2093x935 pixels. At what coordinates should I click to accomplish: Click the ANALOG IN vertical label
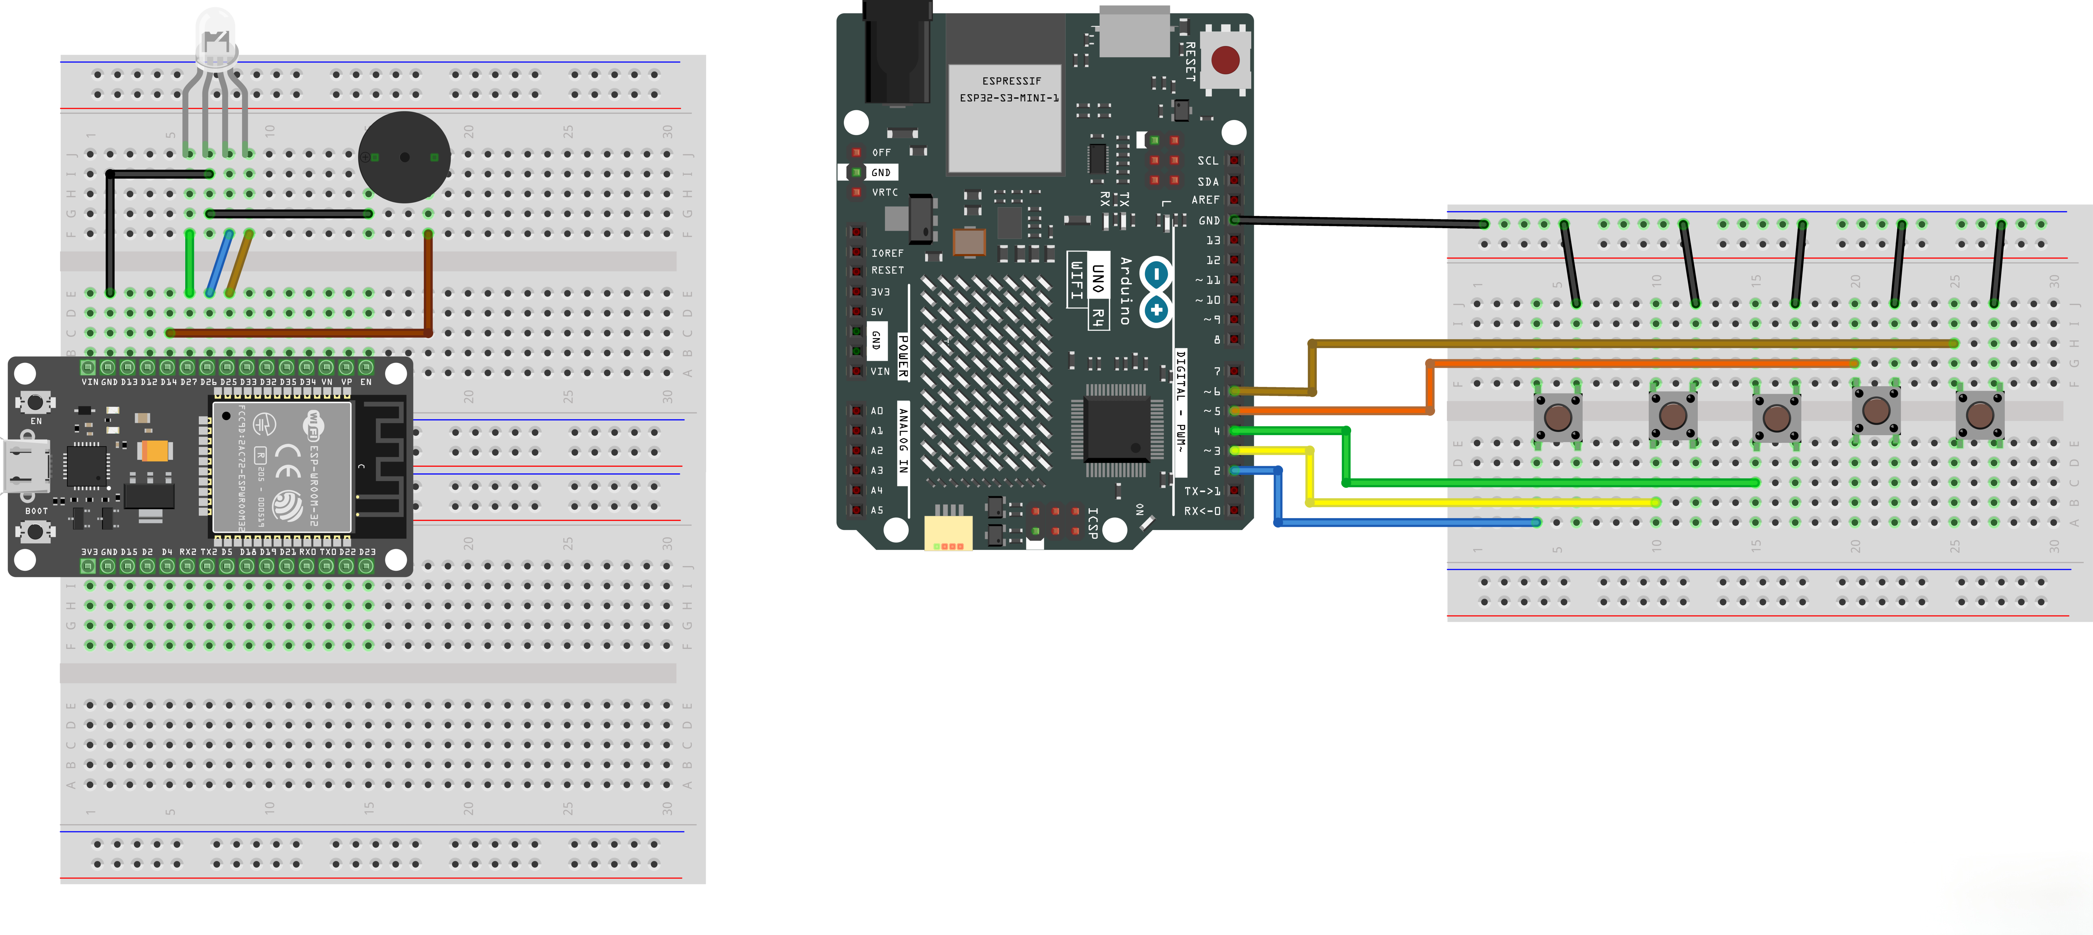pyautogui.click(x=903, y=443)
